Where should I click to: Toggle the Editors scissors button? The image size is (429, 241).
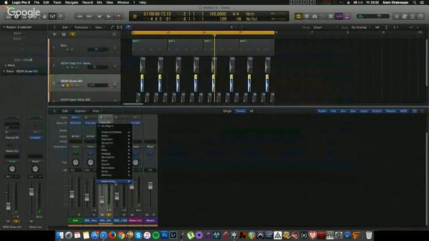61,17
